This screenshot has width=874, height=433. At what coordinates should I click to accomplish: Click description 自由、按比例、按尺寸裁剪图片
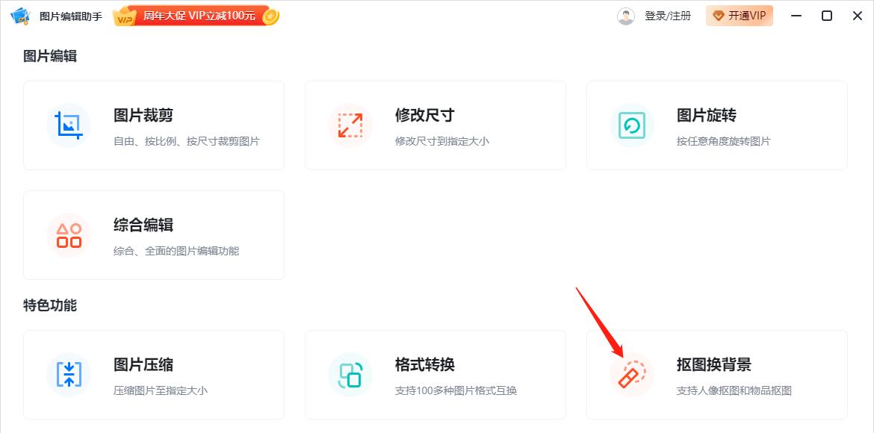[x=187, y=142]
